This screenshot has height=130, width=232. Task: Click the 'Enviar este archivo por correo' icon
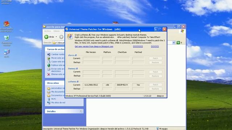coord(49,69)
